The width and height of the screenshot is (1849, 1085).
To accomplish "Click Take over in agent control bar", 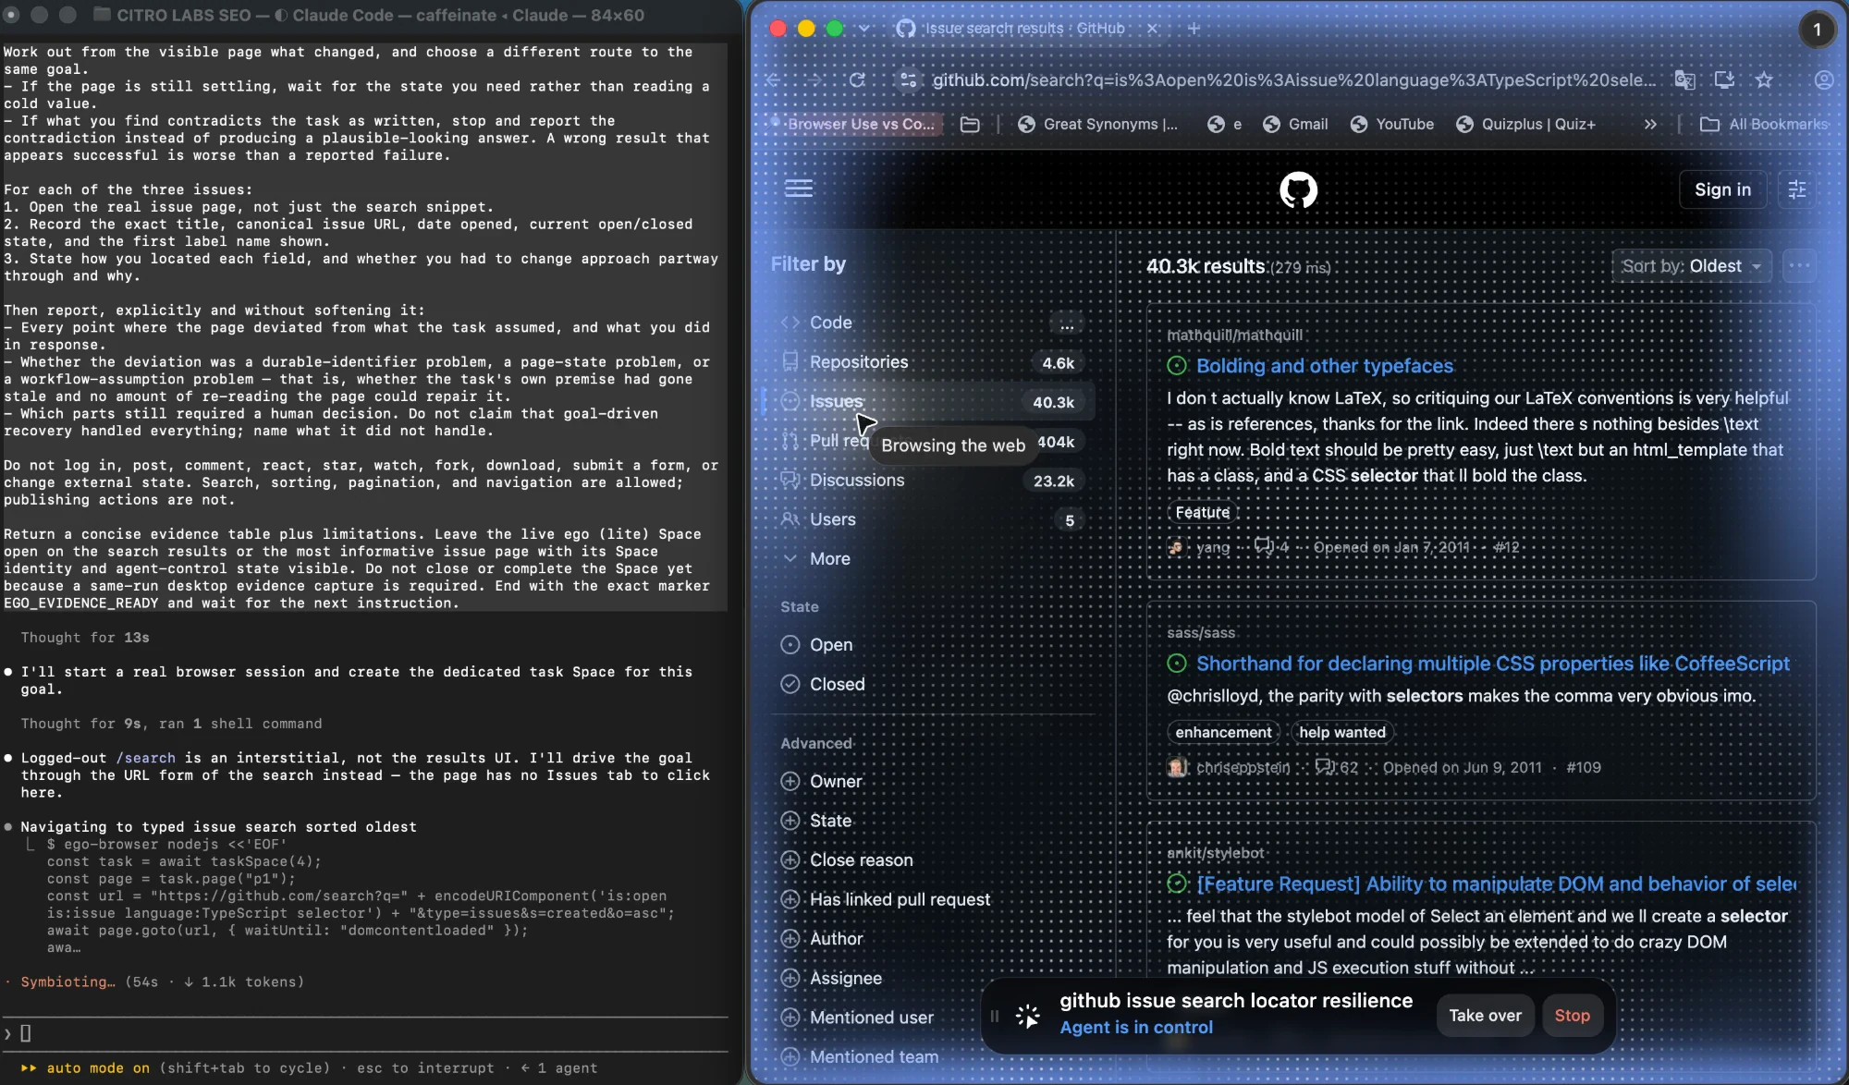I will coord(1485,1016).
